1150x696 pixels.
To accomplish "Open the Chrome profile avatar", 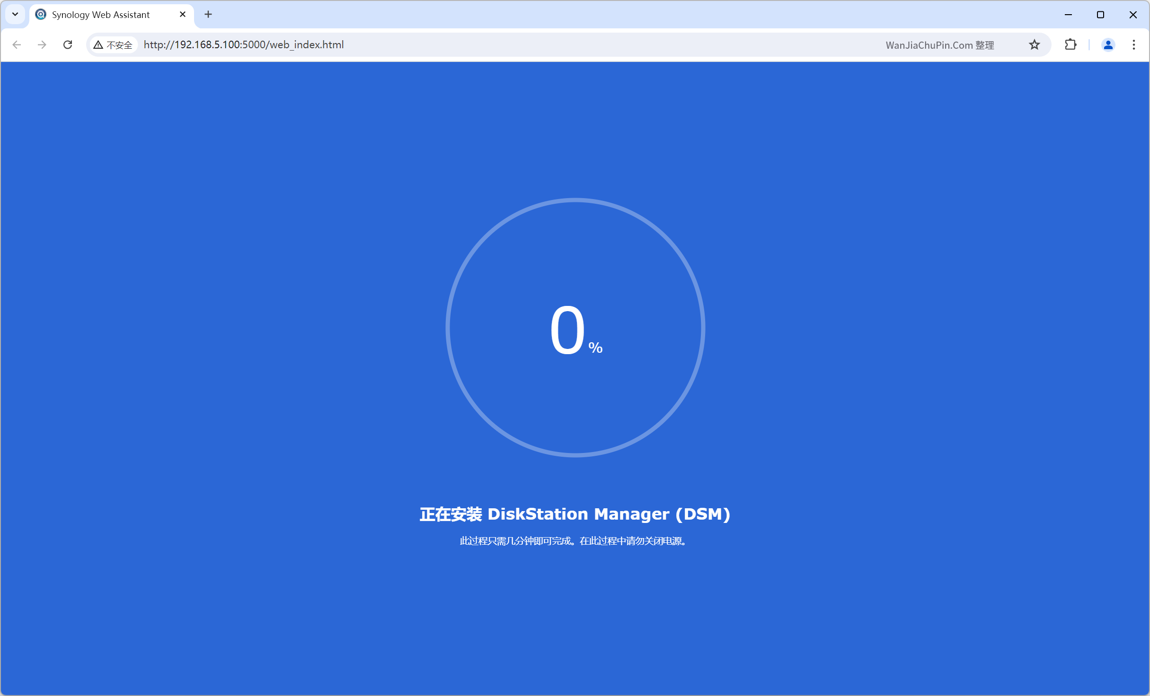I will point(1108,44).
